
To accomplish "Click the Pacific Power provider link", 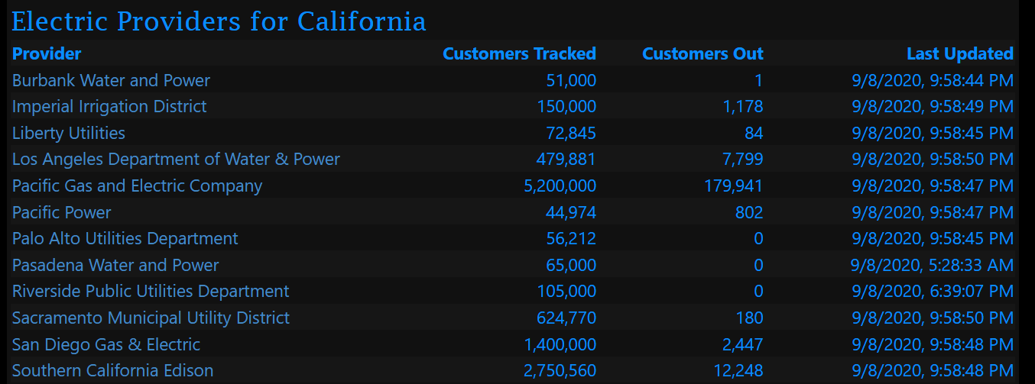I will tap(62, 212).
